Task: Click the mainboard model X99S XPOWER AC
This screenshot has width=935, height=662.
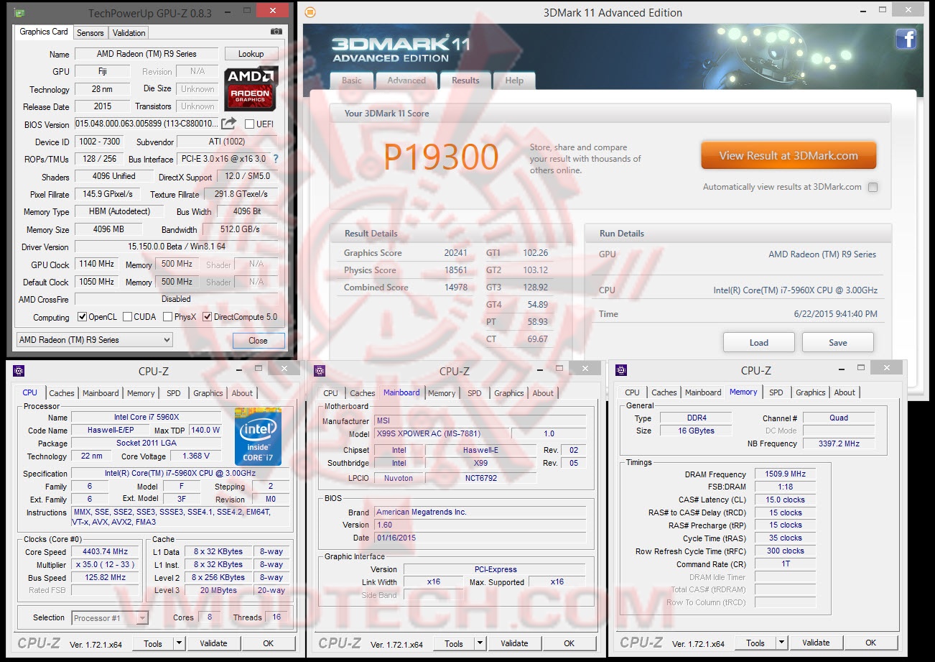Action: coord(442,433)
